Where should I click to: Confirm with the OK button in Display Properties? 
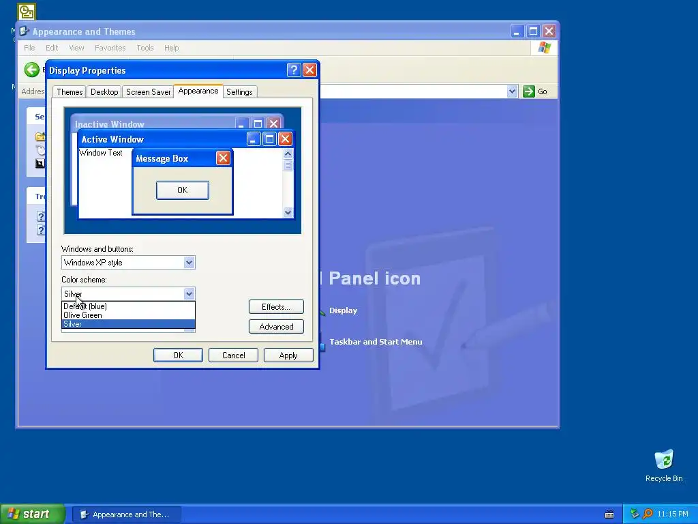(x=178, y=355)
